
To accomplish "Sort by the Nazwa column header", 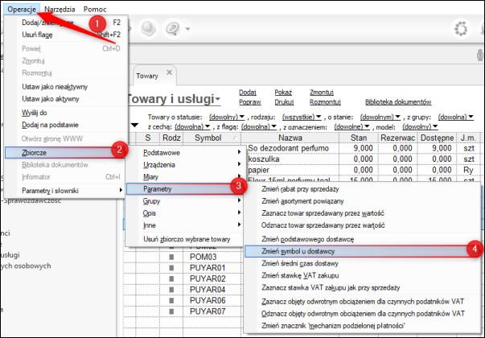I will tap(290, 138).
